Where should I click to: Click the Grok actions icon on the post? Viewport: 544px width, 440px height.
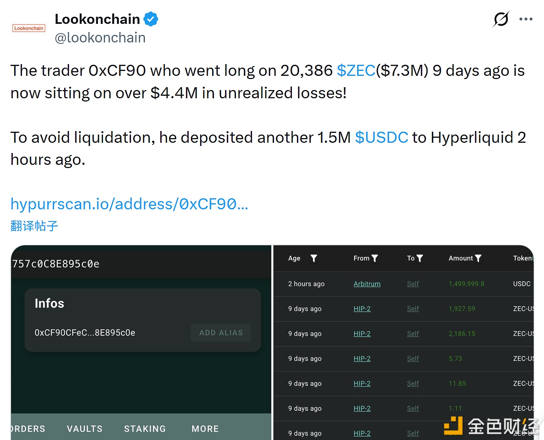coord(501,20)
